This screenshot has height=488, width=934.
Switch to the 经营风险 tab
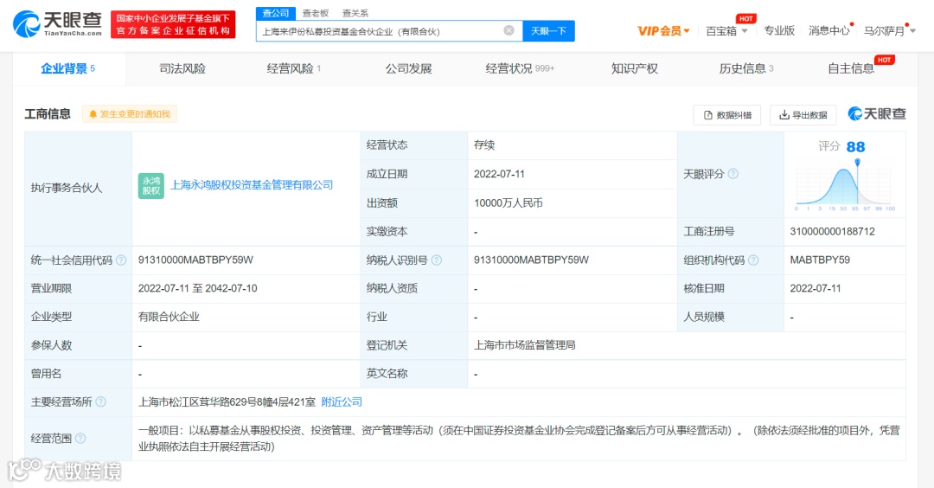(x=293, y=68)
